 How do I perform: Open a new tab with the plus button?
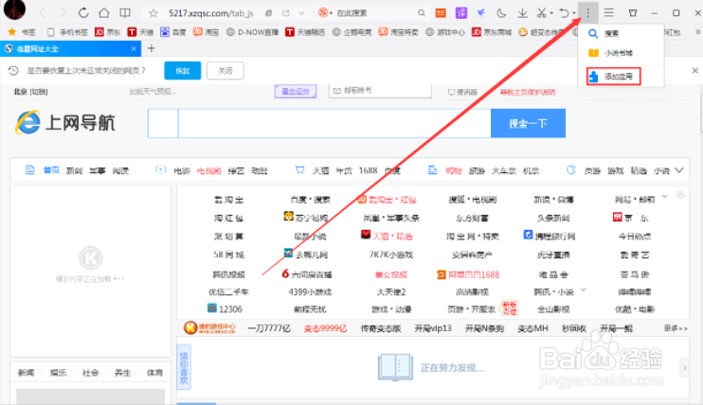(x=151, y=48)
